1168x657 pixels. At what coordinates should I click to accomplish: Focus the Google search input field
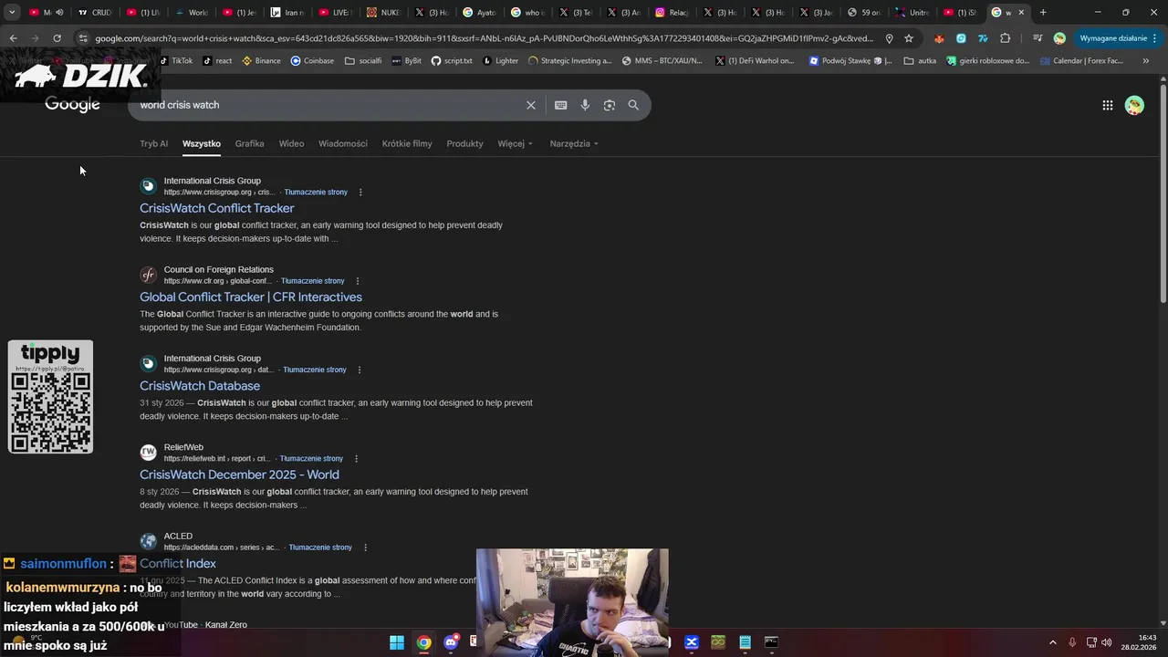tap(328, 105)
